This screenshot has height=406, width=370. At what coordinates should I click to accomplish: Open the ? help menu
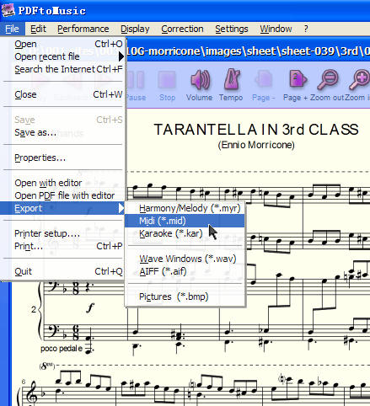(306, 29)
